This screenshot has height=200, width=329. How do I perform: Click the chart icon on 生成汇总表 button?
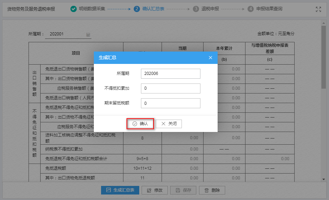(109, 190)
